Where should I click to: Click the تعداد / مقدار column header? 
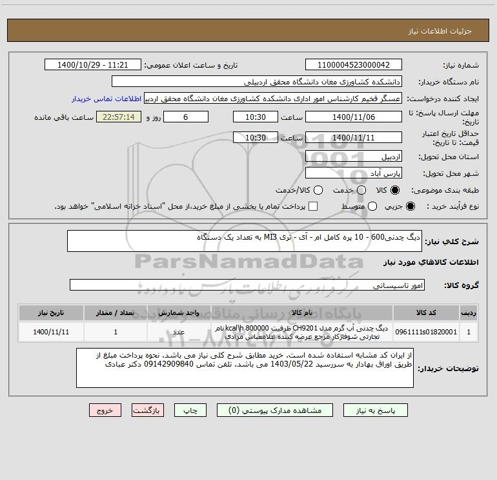(116, 312)
